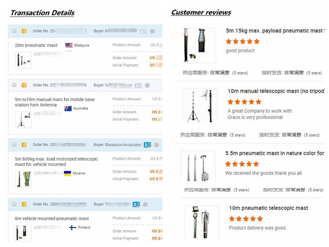Click the 5m 15kg payload mast review image
The width and height of the screenshot is (329, 247).
click(199, 45)
